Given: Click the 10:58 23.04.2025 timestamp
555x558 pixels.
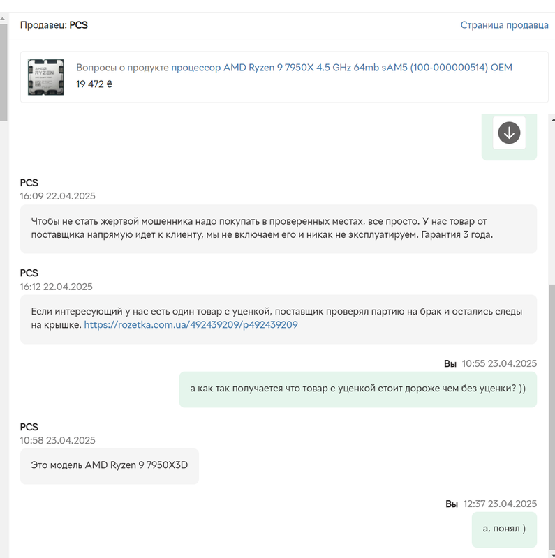Looking at the screenshot, I should point(57,440).
